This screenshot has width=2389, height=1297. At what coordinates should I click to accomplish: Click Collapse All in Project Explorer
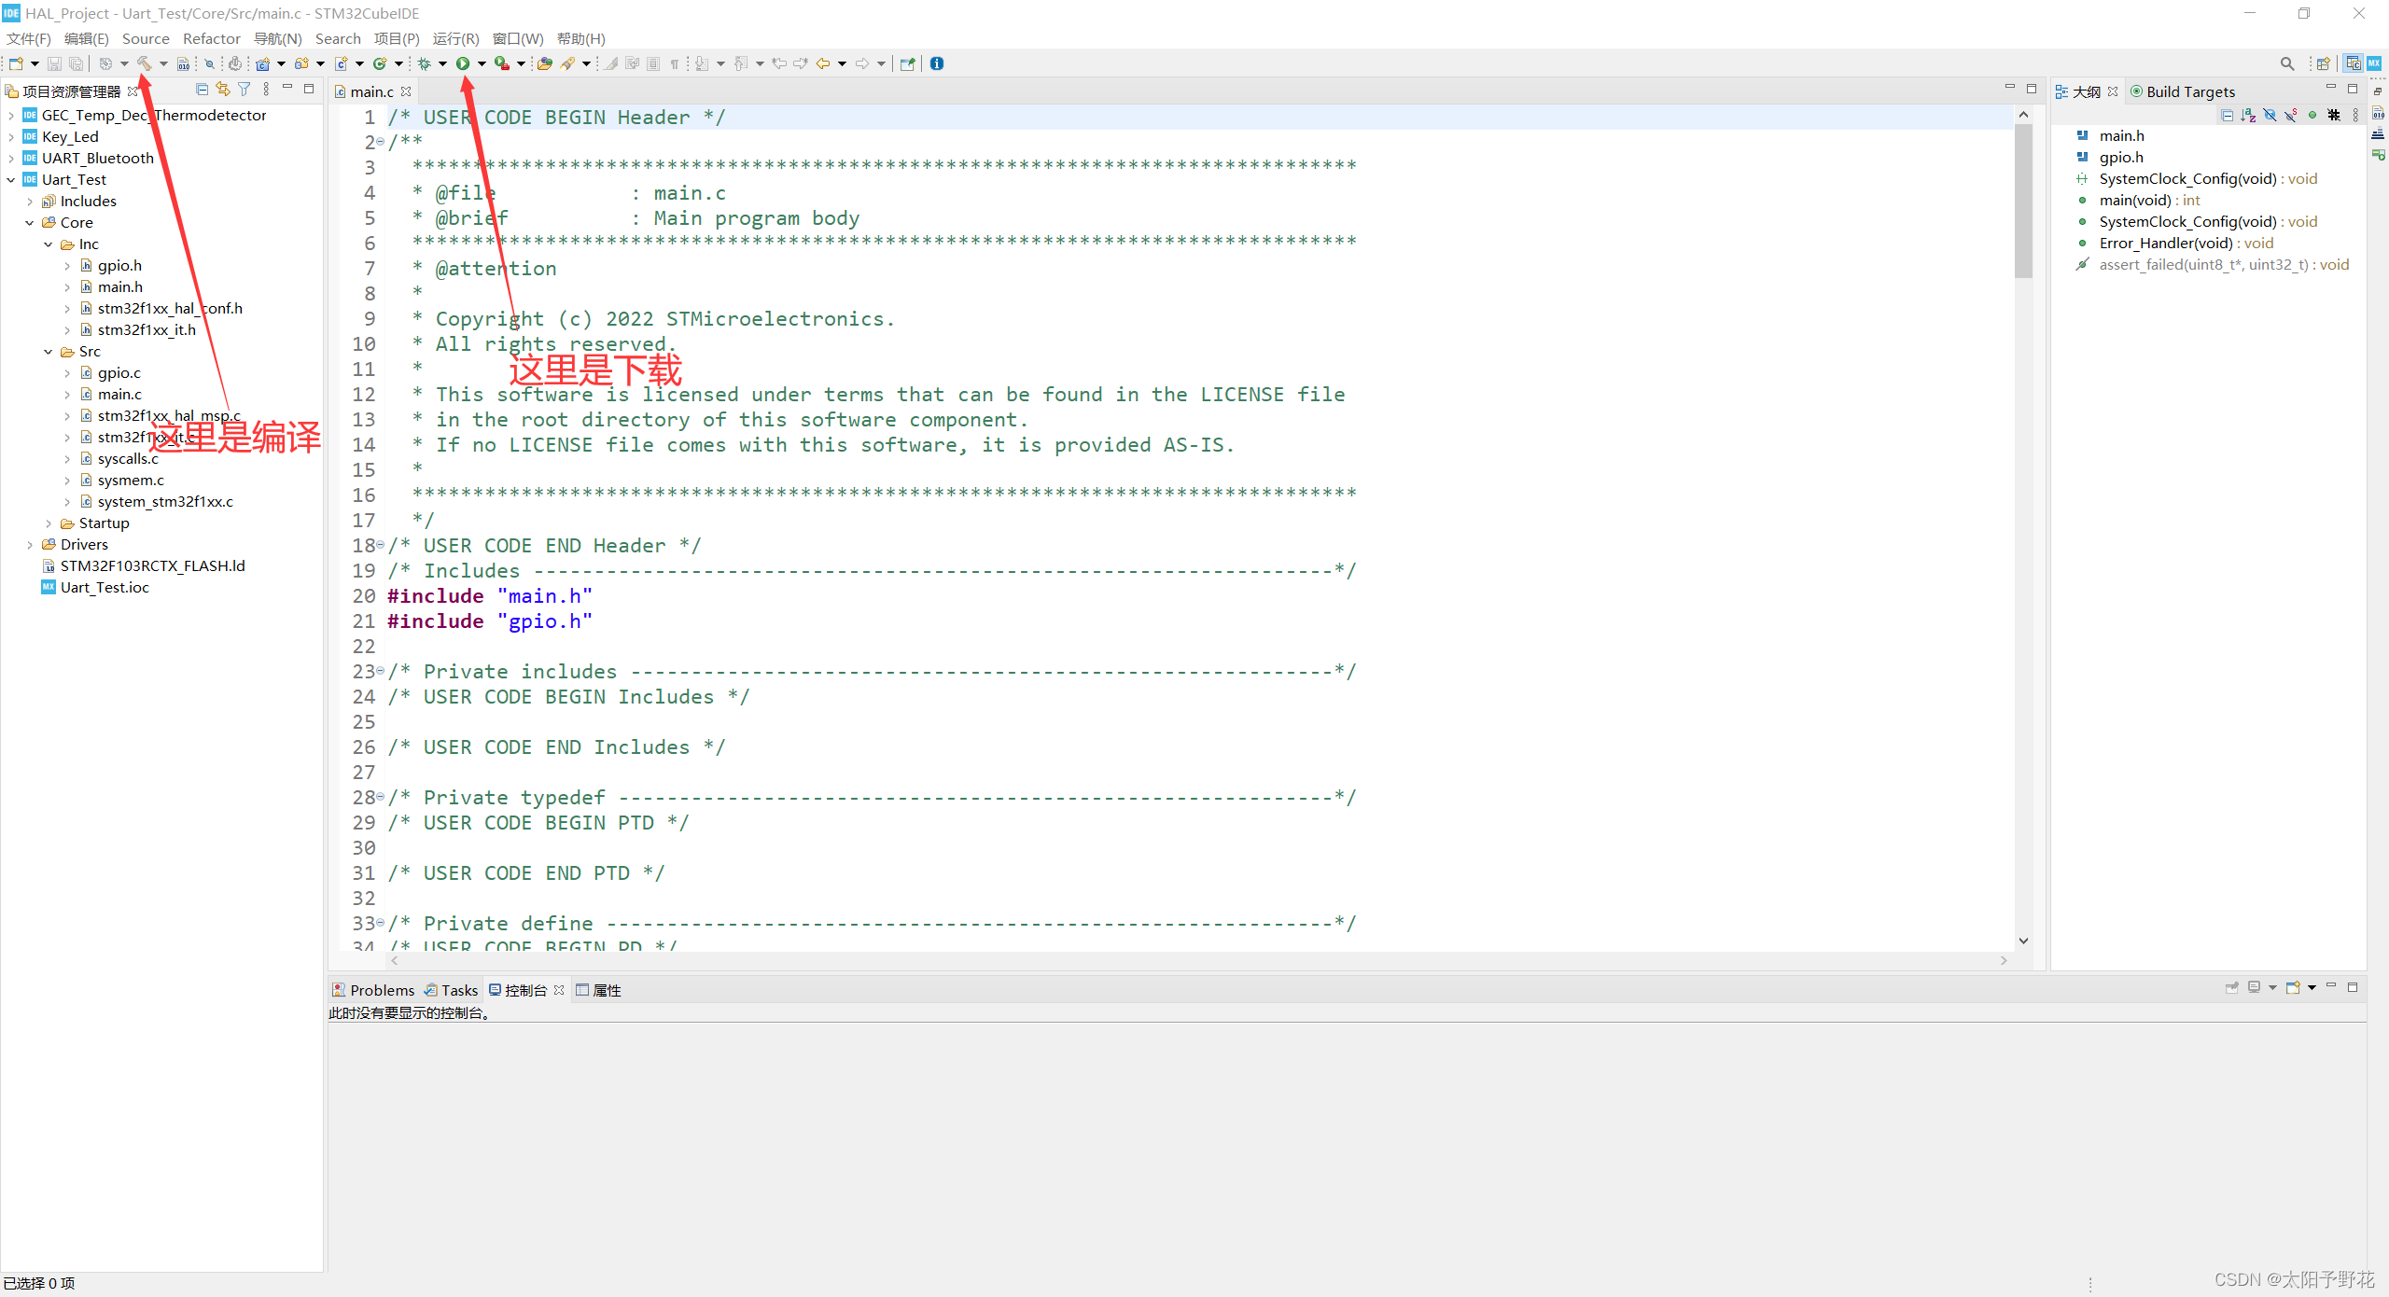(x=202, y=90)
